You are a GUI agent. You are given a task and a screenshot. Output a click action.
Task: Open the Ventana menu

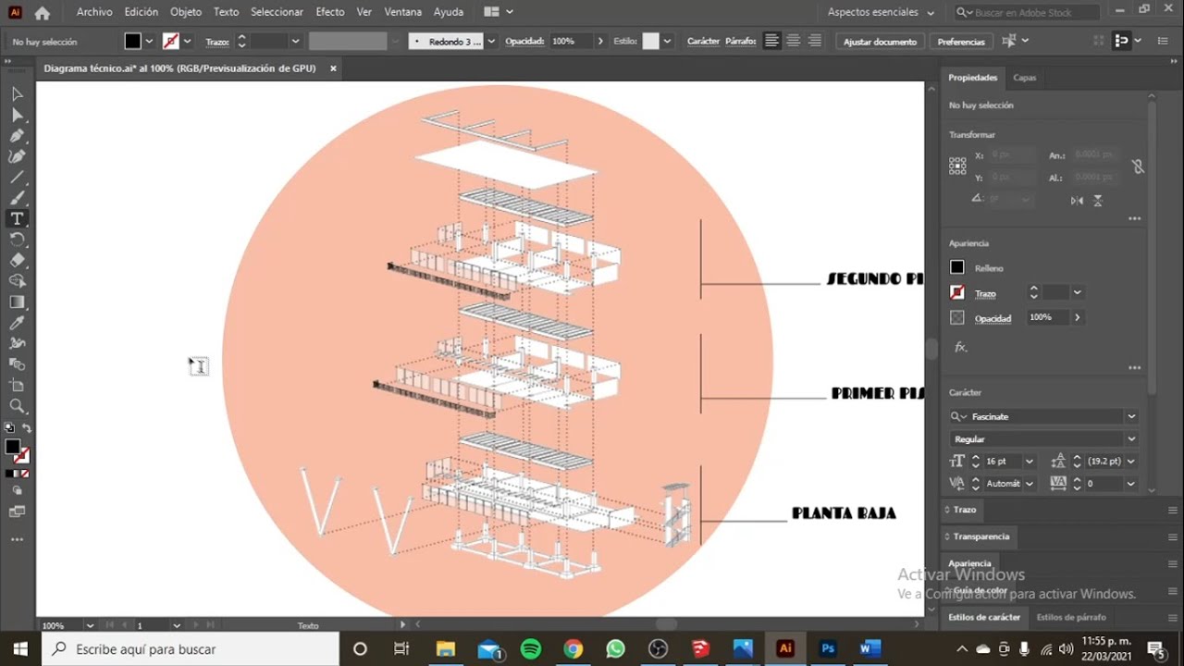coord(403,12)
